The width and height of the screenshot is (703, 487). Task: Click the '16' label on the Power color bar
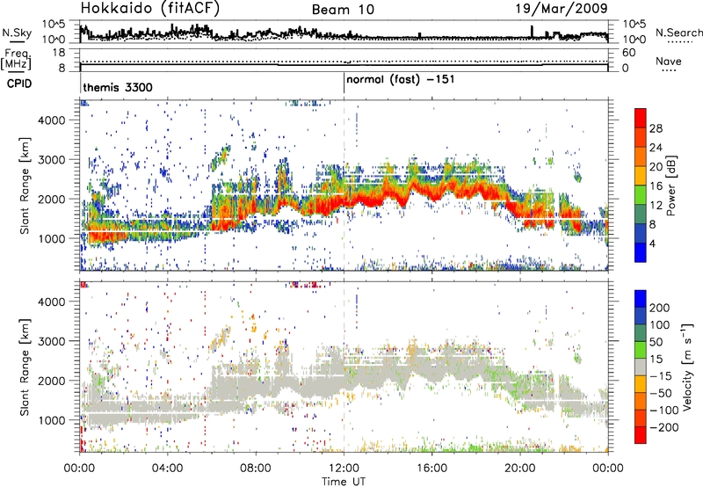coord(656,185)
